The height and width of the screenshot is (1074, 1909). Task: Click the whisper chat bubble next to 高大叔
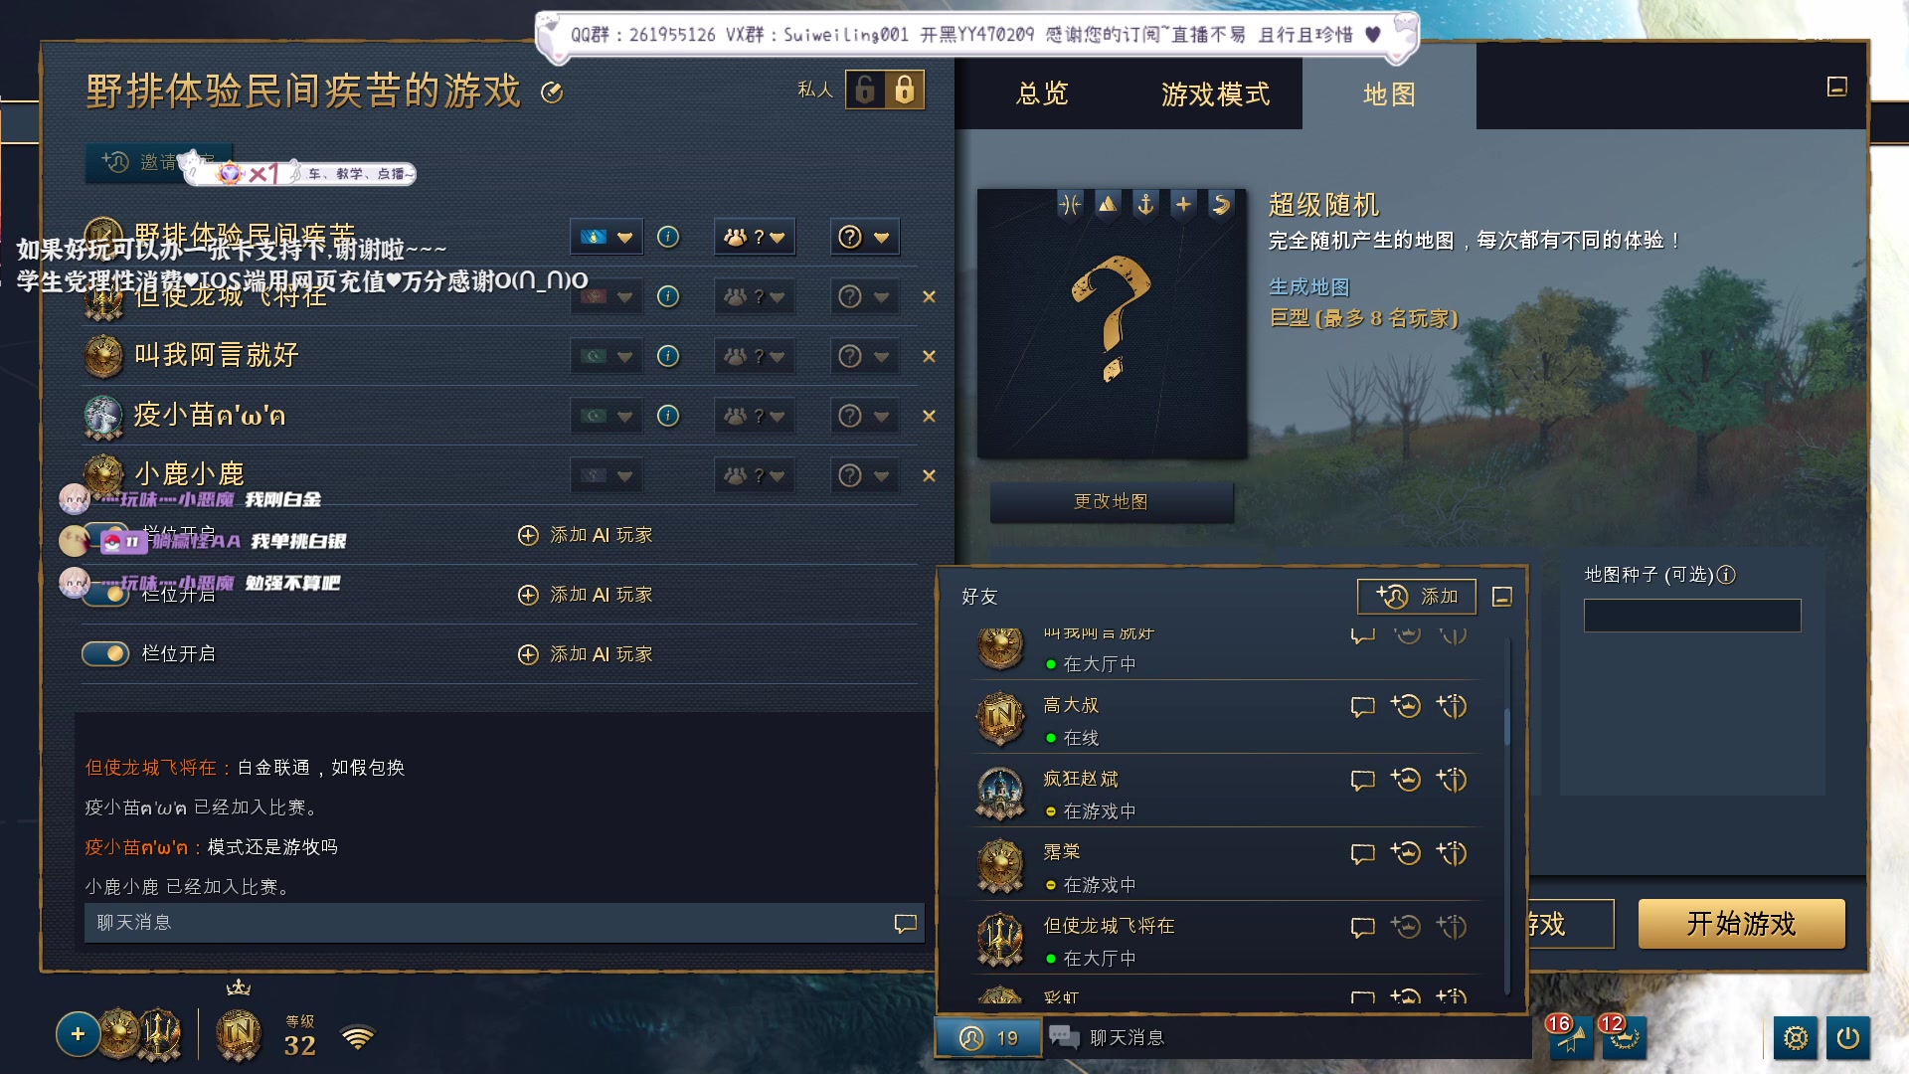pos(1362,707)
